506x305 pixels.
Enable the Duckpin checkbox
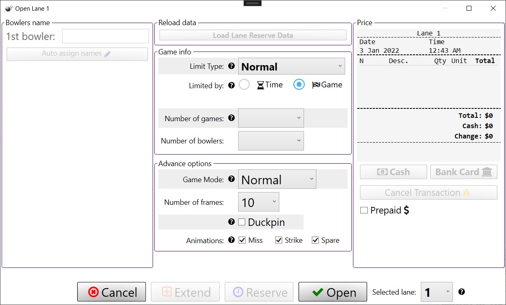242,222
